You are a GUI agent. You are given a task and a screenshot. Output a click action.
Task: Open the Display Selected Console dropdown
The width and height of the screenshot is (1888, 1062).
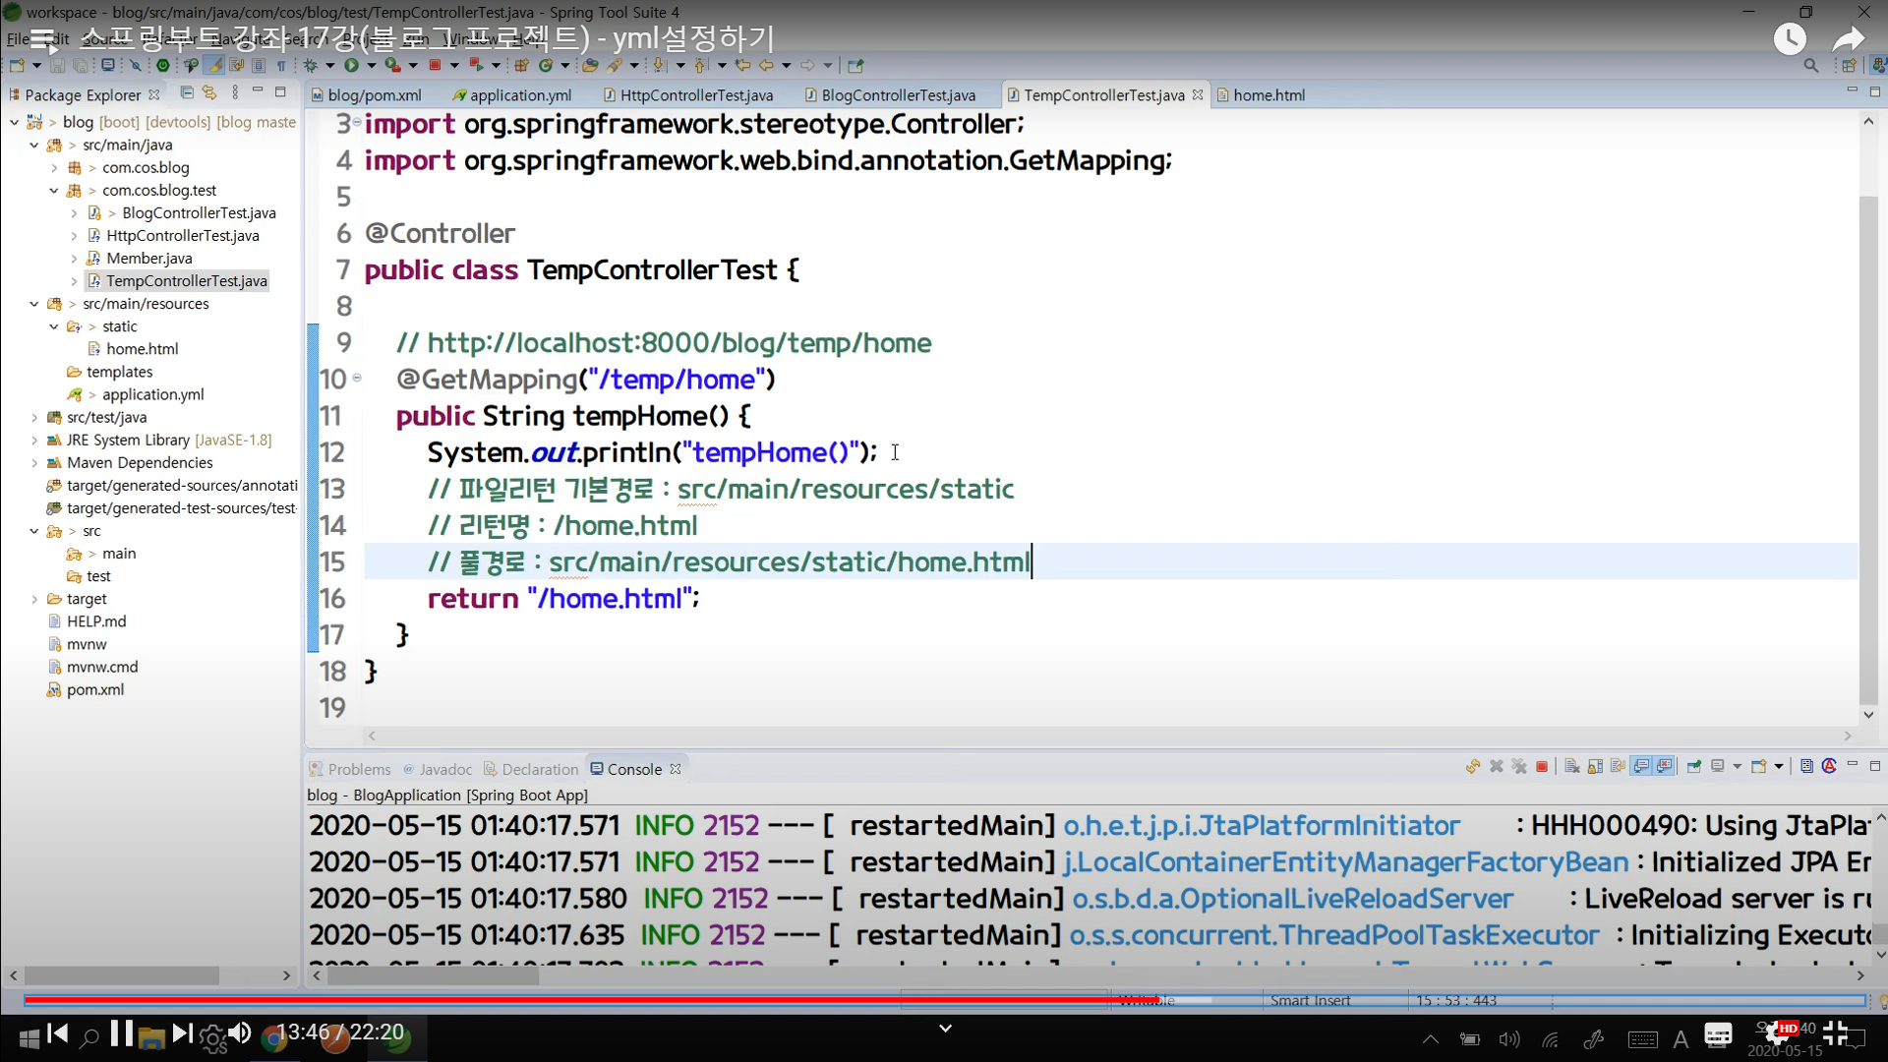click(1738, 766)
